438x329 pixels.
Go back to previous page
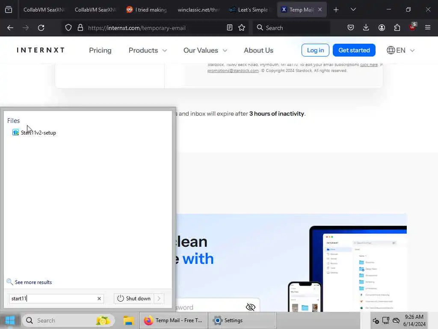point(10,28)
